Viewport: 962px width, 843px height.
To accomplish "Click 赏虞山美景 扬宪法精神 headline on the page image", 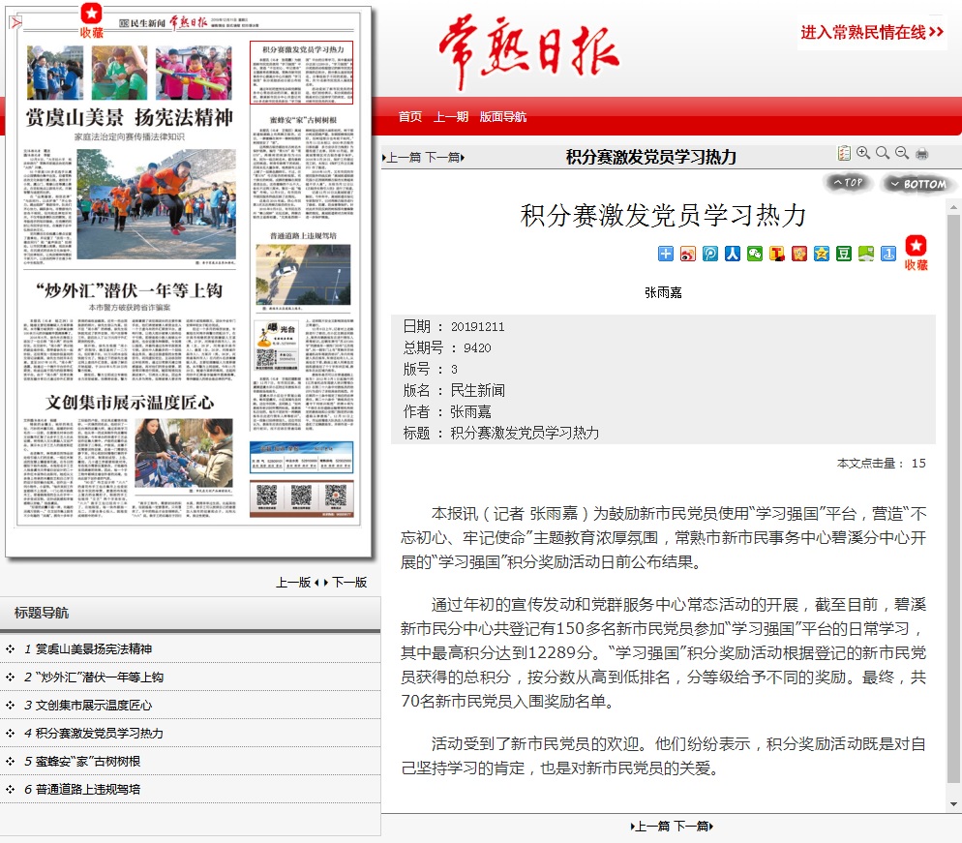I will click(x=130, y=117).
